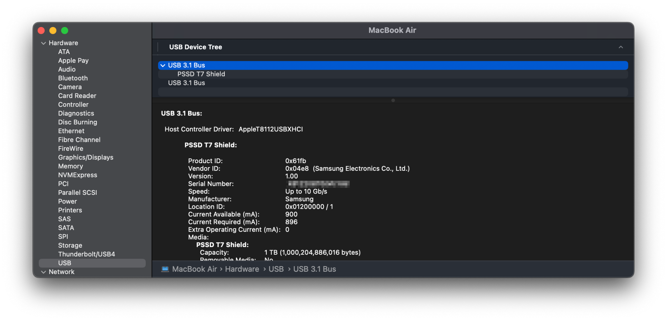Select Memory in the sidebar

pyautogui.click(x=71, y=166)
